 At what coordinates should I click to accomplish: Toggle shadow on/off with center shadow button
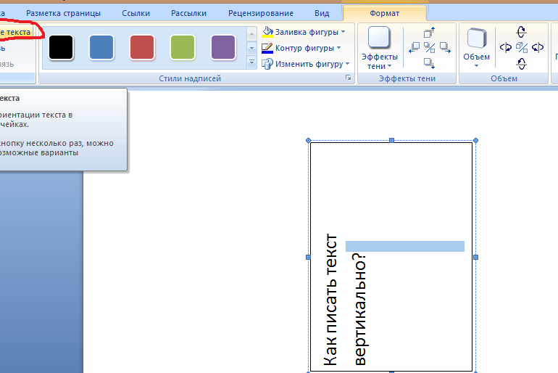pos(429,48)
